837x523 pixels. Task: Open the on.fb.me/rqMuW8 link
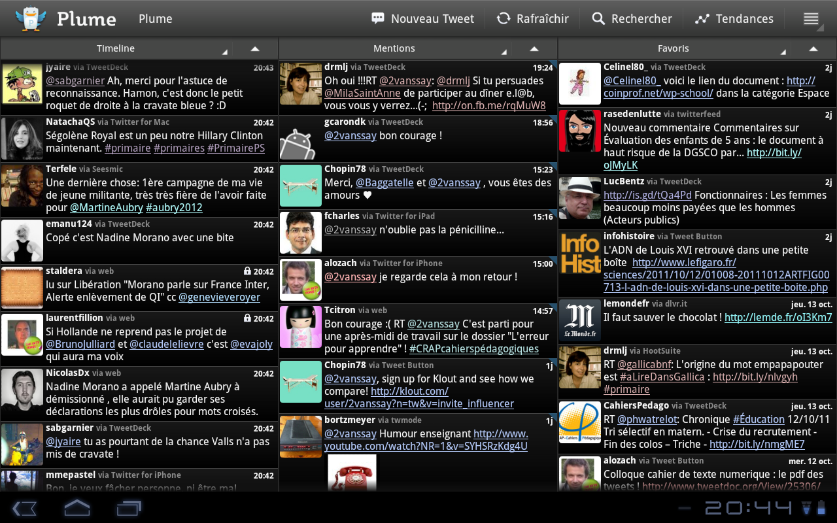coord(489,106)
